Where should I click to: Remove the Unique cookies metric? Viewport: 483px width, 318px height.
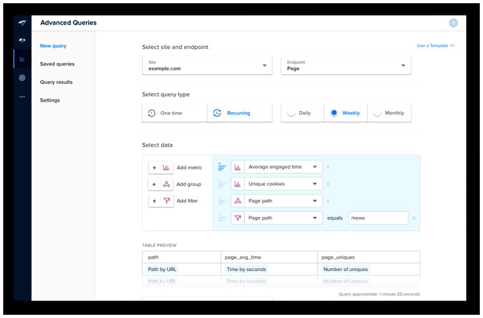coord(328,183)
